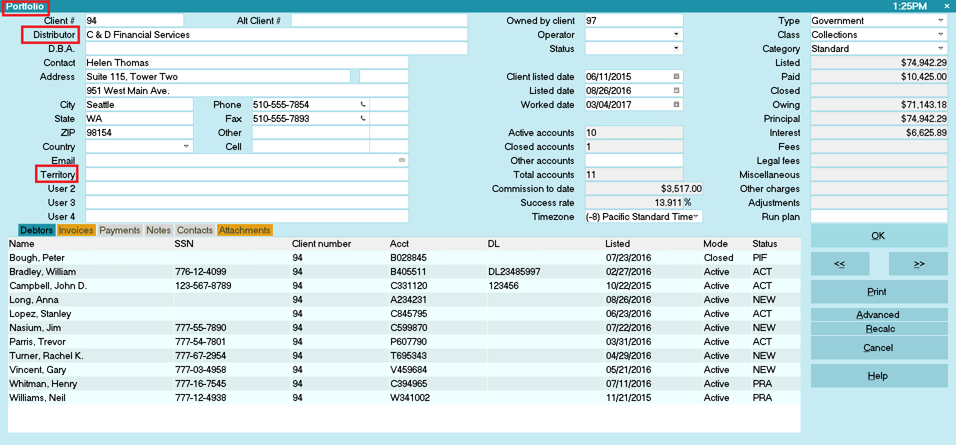Open Help
The image size is (956, 445).
[x=879, y=375]
